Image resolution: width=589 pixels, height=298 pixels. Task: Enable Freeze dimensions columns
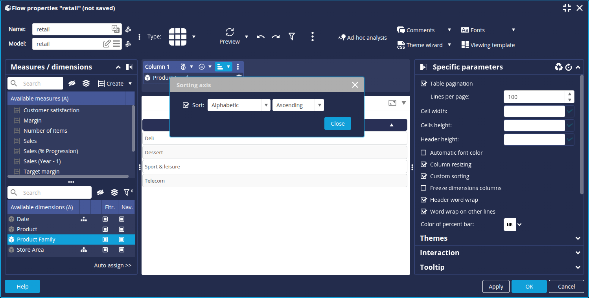424,188
